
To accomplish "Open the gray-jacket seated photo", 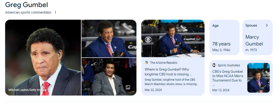I will pos(109,77).
